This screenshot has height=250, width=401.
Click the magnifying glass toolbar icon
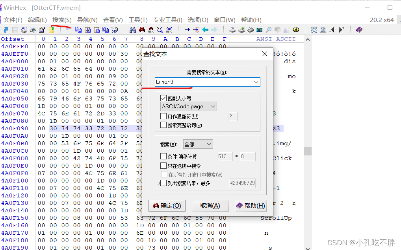click(x=269, y=30)
